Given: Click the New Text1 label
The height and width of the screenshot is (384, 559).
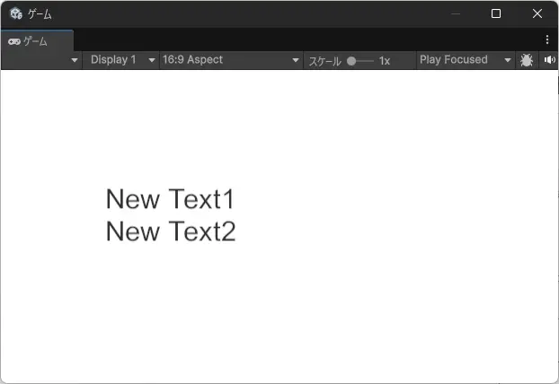Looking at the screenshot, I should point(170,199).
